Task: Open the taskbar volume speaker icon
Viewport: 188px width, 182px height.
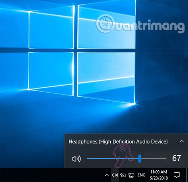Action: coord(115,175)
